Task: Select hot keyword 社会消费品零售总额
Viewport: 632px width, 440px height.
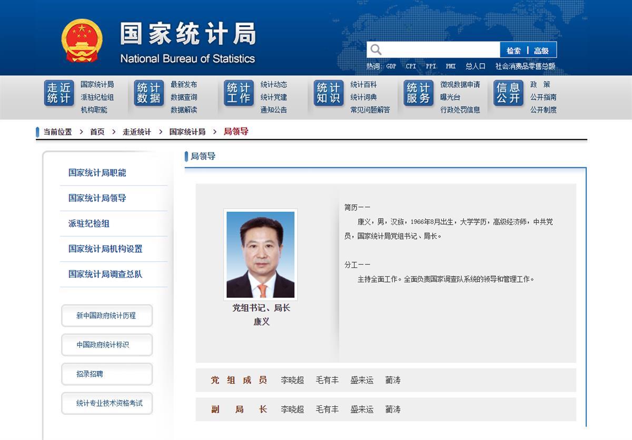Action: tap(525, 66)
